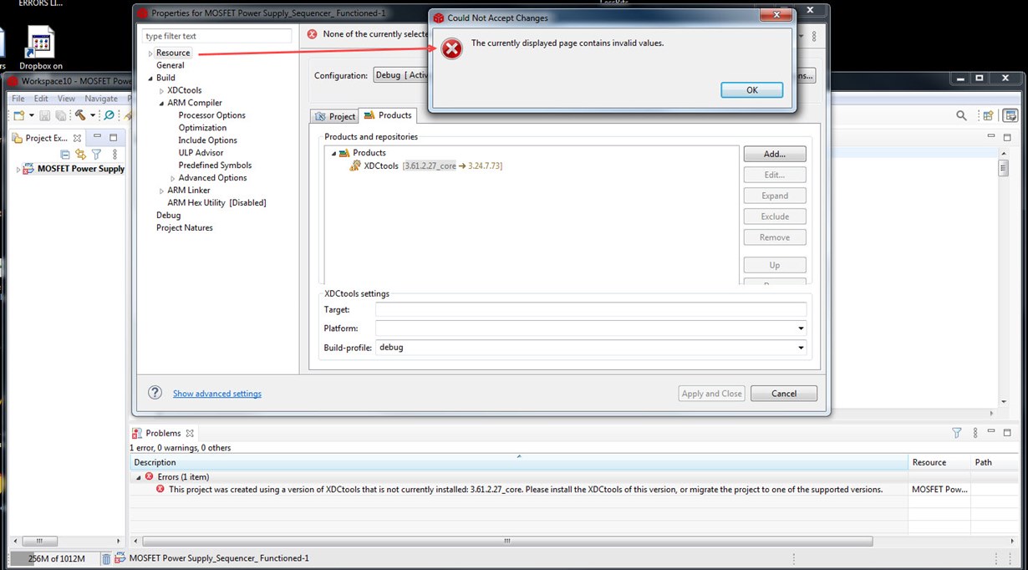The image size is (1028, 570).
Task: Switch to the Project tab
Action: 334,116
